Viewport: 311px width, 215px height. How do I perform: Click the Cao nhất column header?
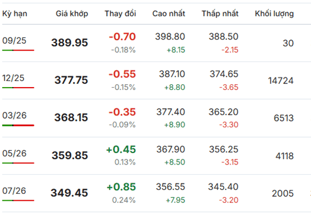click(168, 13)
